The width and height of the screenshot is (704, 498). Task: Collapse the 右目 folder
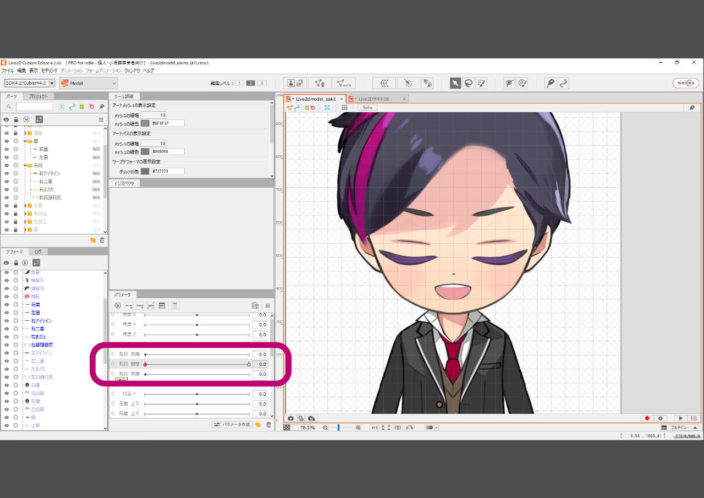click(x=25, y=165)
